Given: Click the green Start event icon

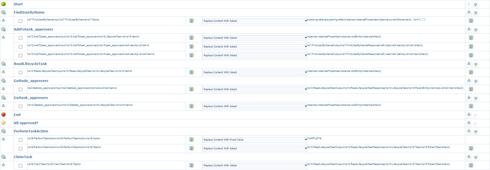Looking at the screenshot, I should (x=3, y=4).
